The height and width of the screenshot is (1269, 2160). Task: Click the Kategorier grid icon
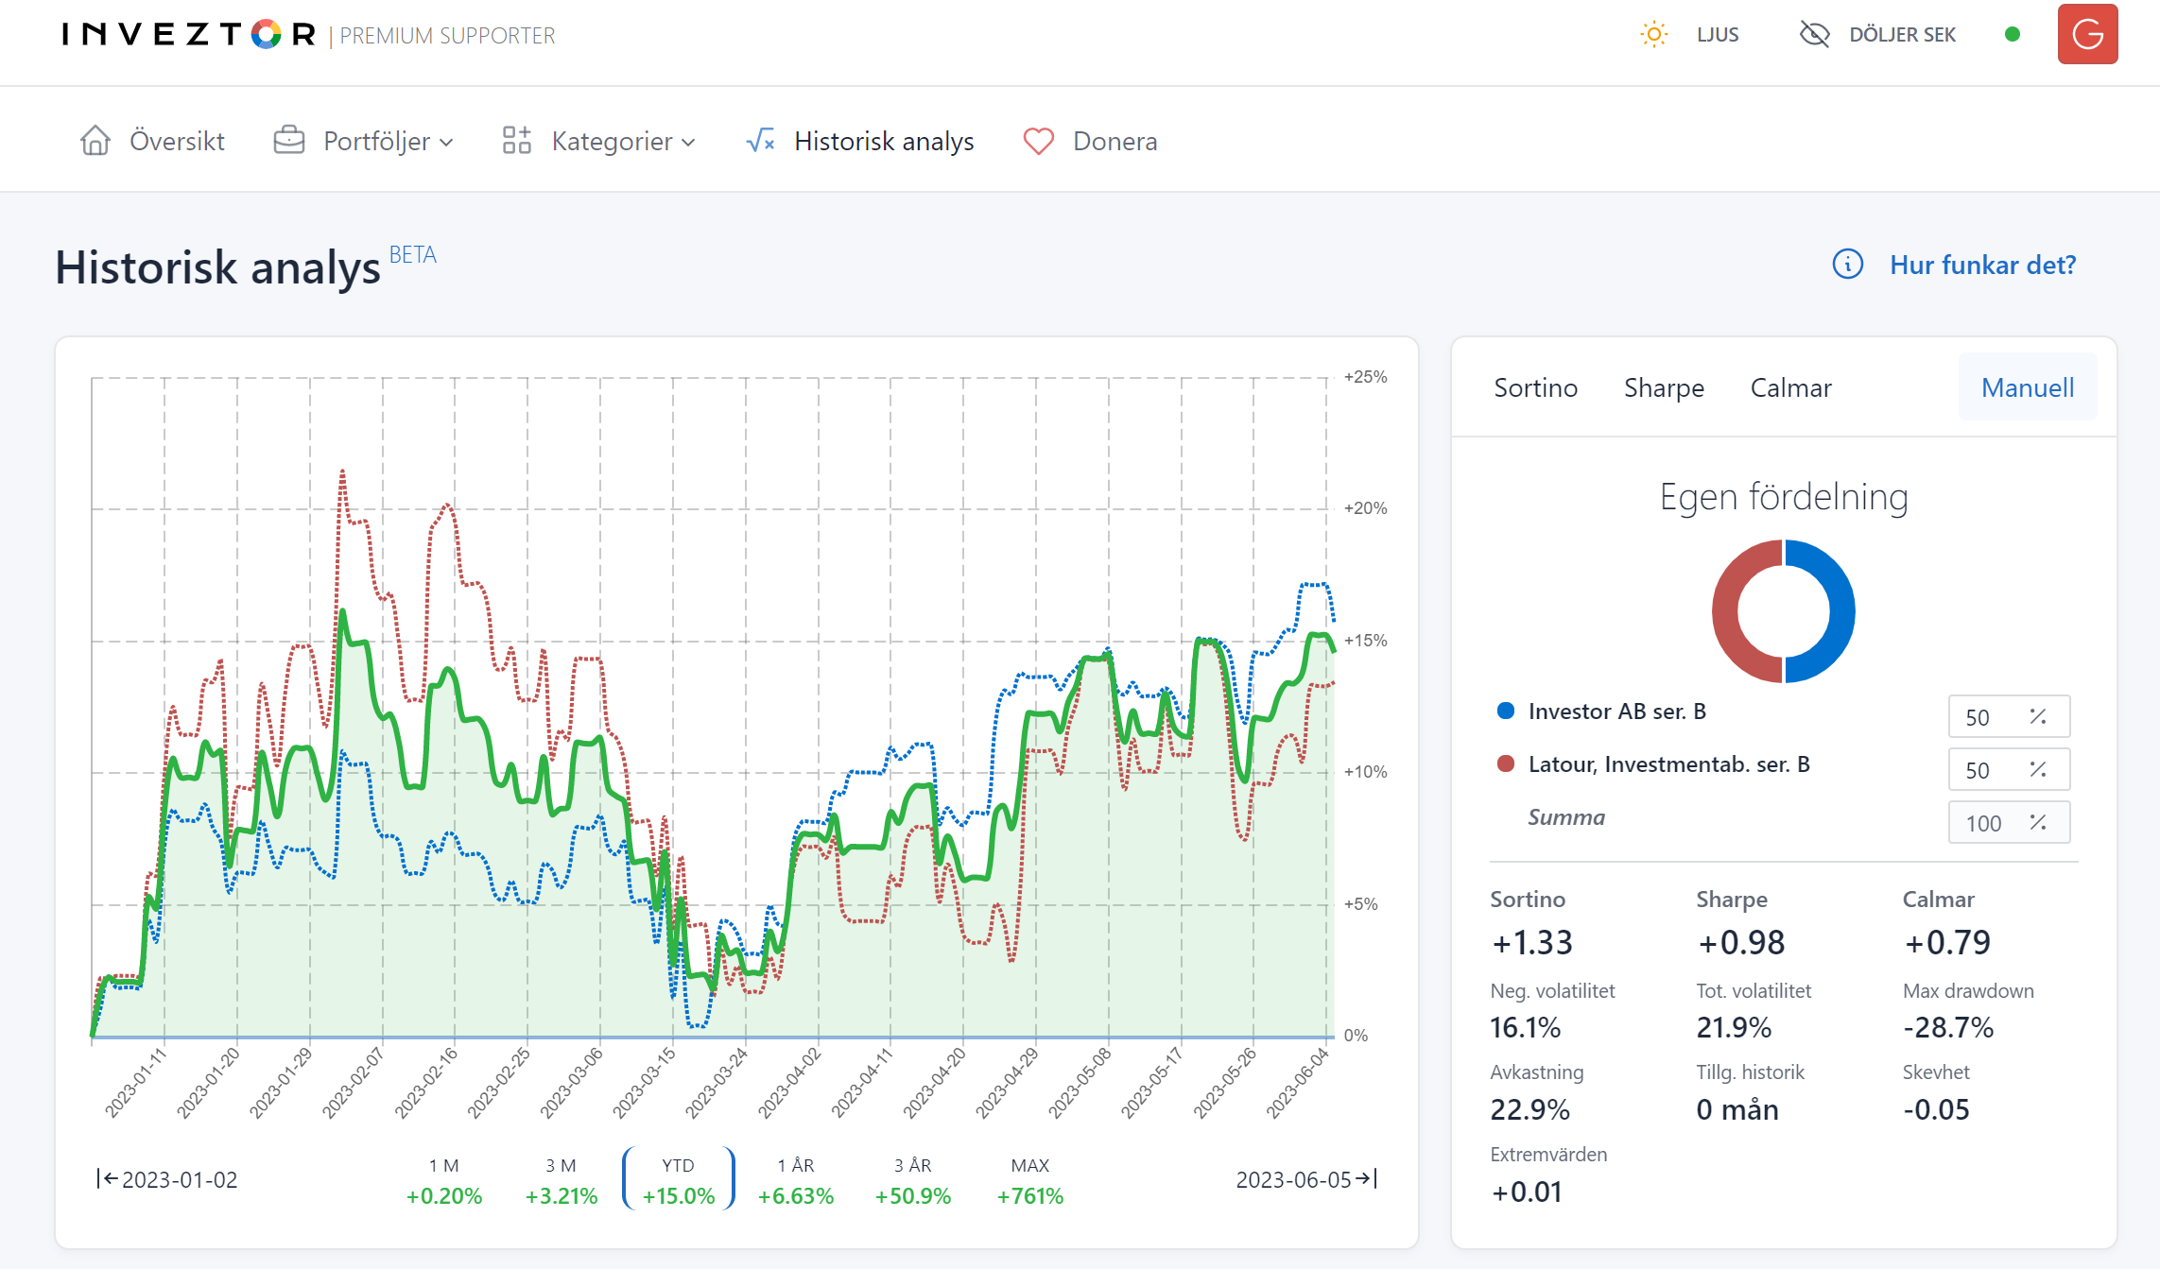coord(516,141)
